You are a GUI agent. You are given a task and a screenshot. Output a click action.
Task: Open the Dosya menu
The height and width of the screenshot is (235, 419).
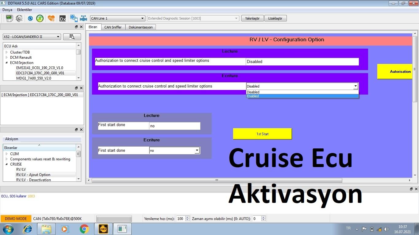coord(7,10)
